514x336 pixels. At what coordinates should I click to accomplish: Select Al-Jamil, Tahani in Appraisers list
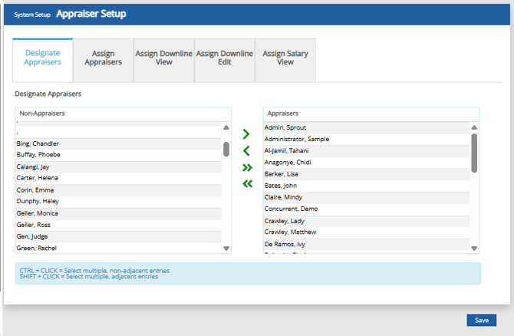point(287,150)
